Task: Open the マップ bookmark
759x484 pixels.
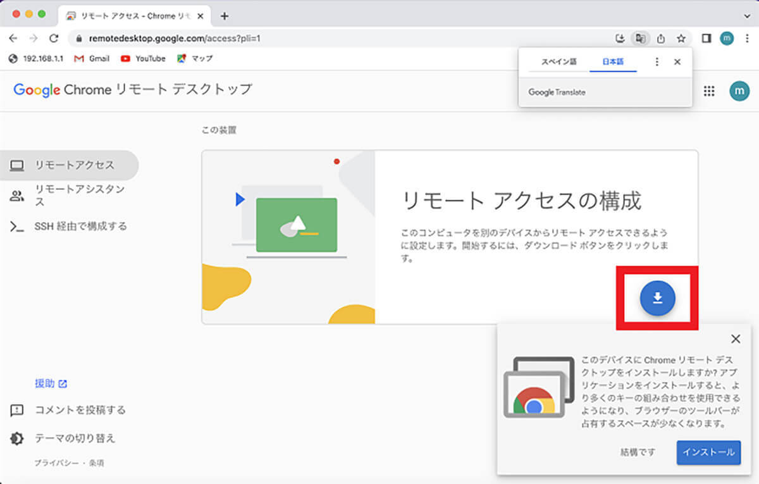Action: 195,58
